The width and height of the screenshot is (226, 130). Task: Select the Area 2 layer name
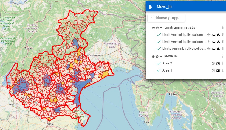[x=167, y=63]
